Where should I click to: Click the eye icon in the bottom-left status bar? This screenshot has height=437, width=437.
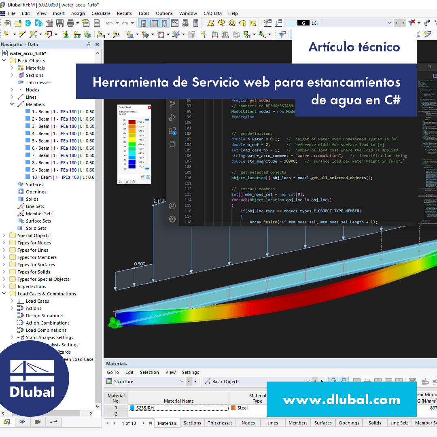pyautogui.click(x=22, y=422)
